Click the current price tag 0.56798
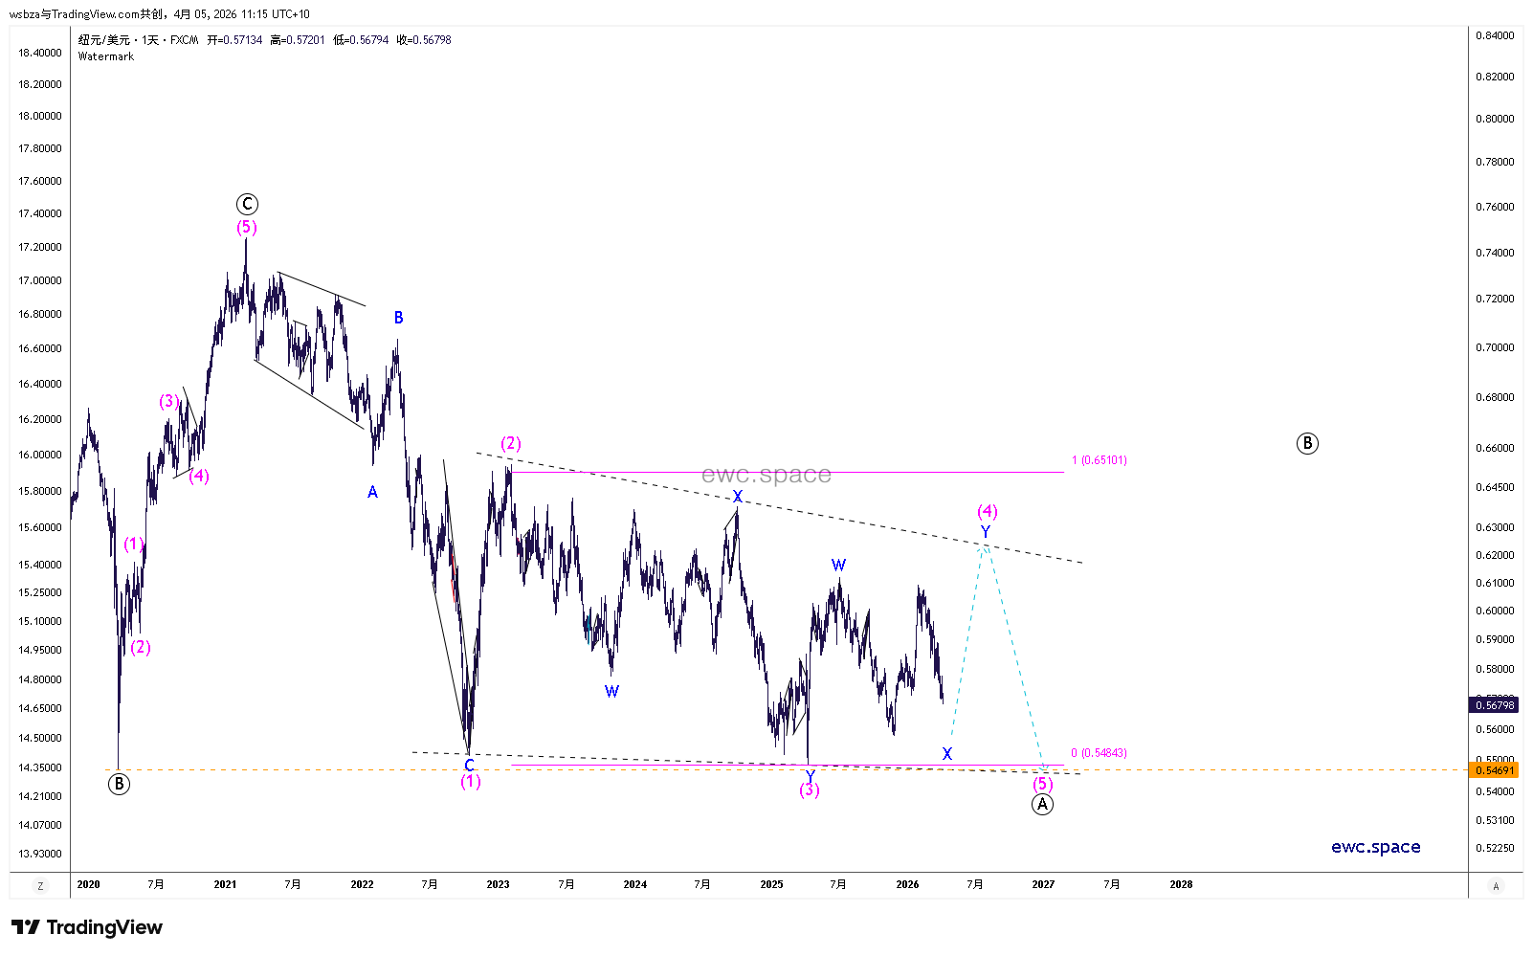Viewport: 1533px width, 956px height. pyautogui.click(x=1494, y=705)
